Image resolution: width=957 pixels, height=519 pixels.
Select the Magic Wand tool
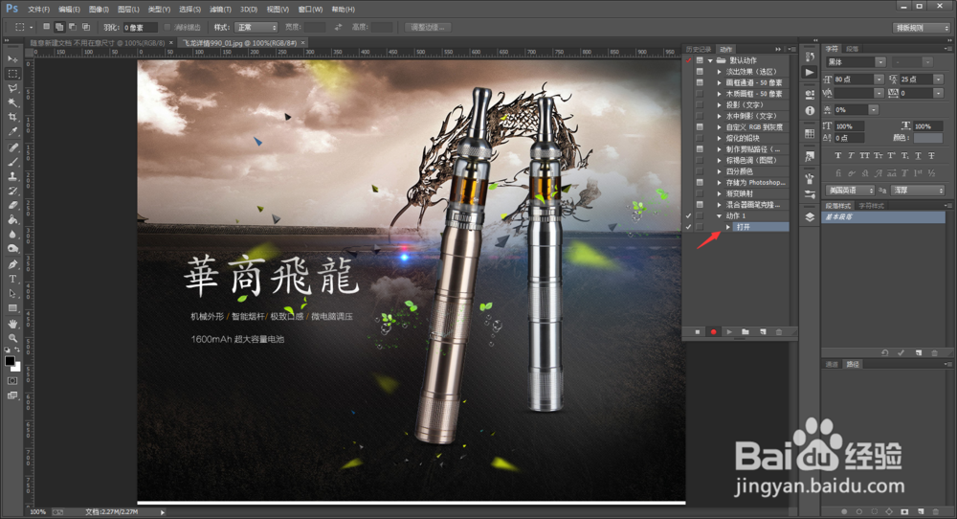(12, 102)
